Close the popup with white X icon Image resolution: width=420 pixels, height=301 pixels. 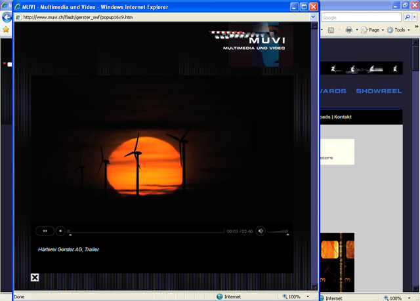(35, 277)
